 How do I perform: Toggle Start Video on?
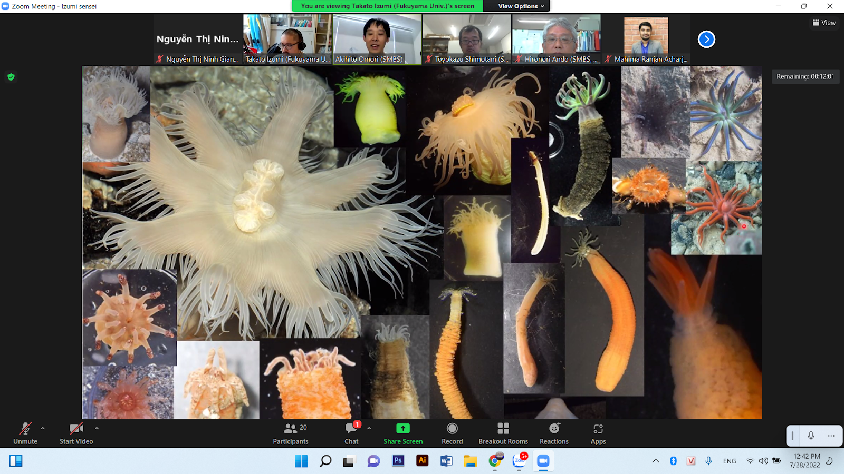coord(76,433)
